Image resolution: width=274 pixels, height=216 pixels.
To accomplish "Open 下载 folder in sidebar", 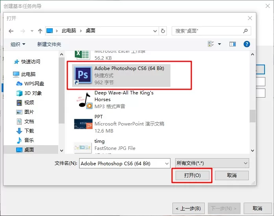I will click(29, 131).
